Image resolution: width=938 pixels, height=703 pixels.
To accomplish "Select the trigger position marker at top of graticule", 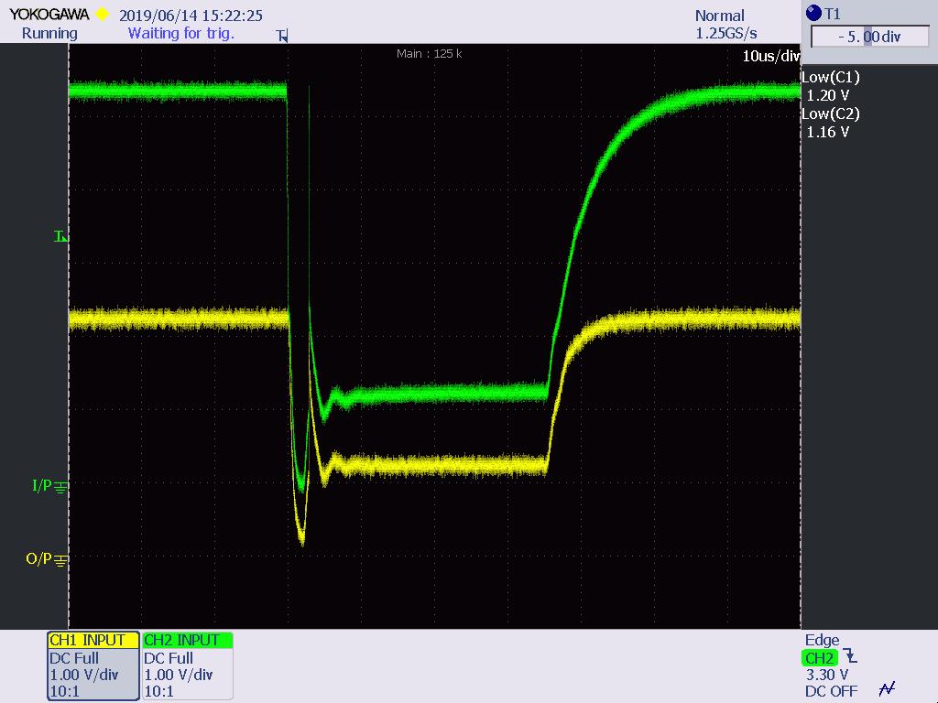I will tap(283, 36).
